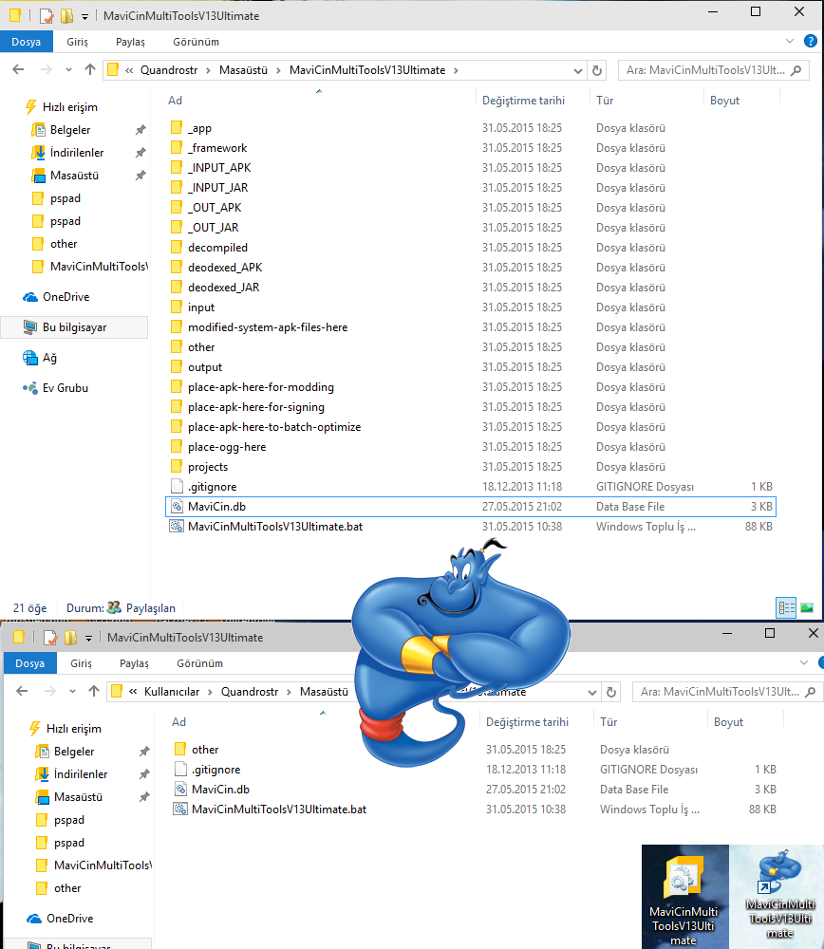This screenshot has height=949, width=824.
Task: Select Bu bilgisayar in top window sidebar
Action: 74,327
